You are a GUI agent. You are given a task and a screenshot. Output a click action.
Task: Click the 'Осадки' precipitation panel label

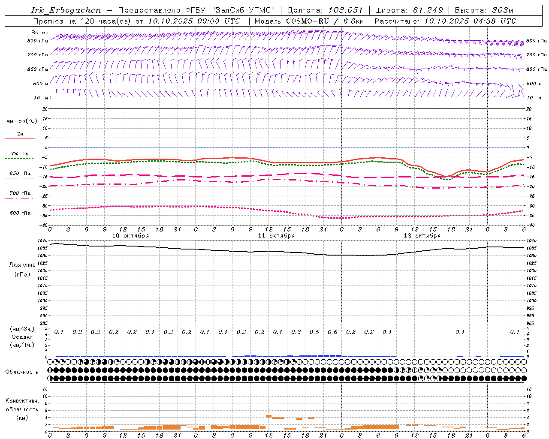tap(22, 337)
